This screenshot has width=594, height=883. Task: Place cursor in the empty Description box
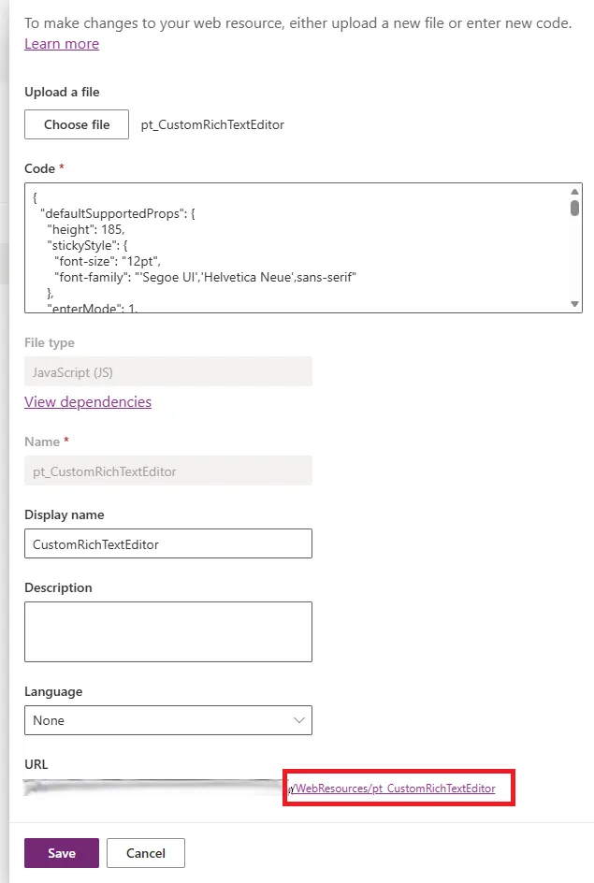(168, 630)
